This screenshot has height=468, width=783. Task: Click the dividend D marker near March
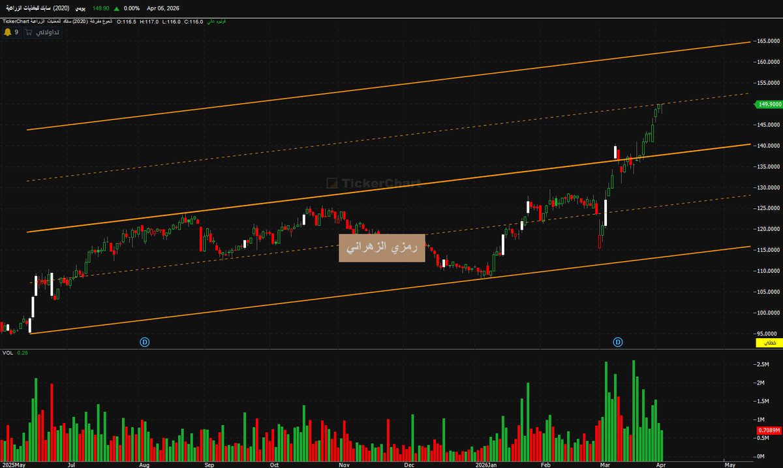point(617,342)
